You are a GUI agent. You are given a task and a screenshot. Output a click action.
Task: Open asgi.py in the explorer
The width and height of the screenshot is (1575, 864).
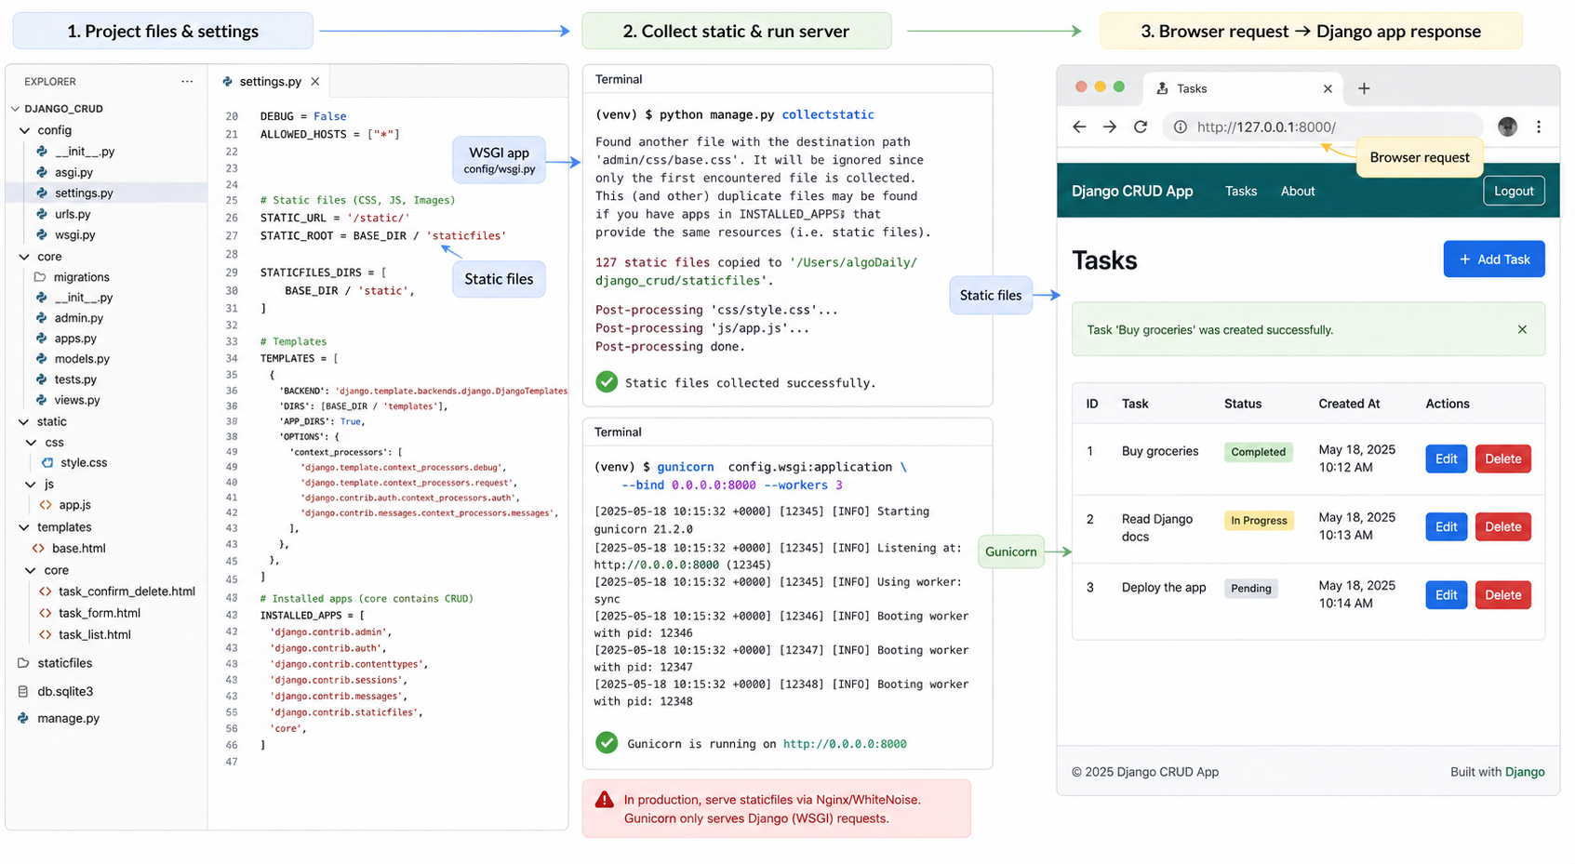pos(73,172)
